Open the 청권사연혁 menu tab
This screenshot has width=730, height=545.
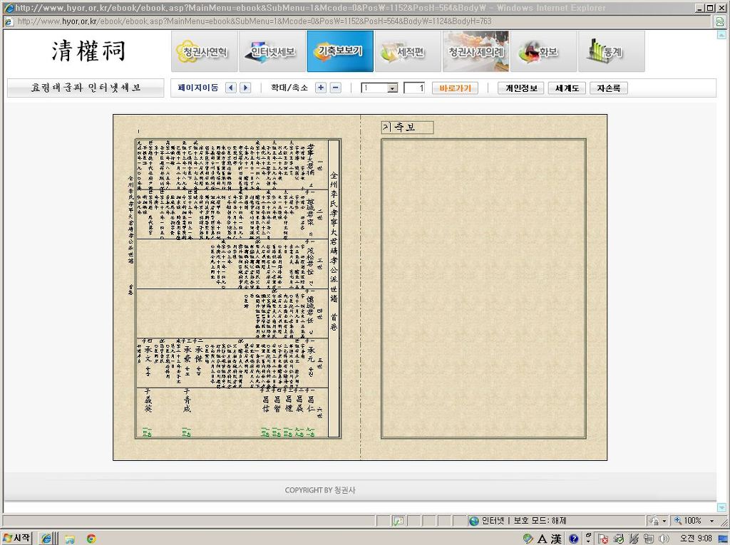tap(205, 52)
